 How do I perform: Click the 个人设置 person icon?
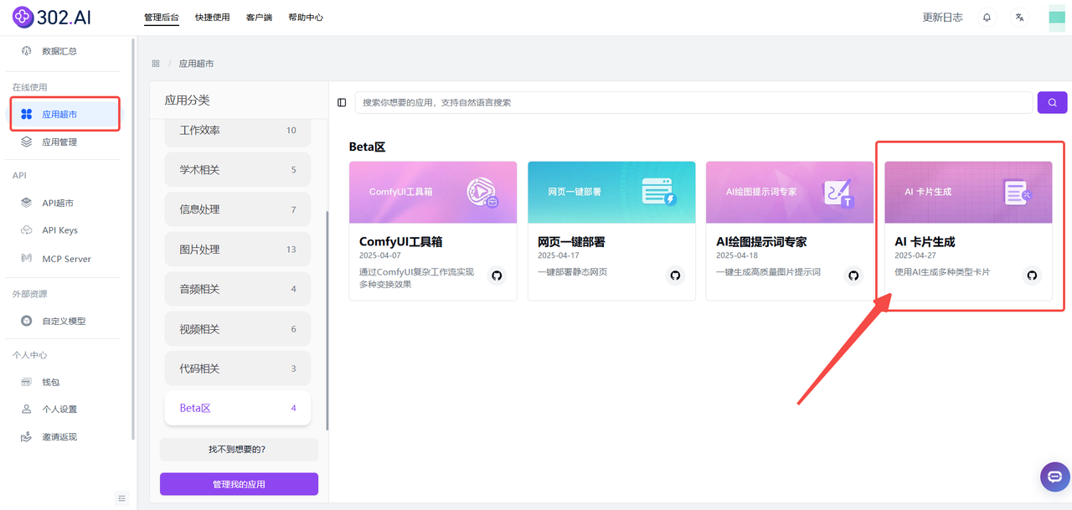click(27, 410)
